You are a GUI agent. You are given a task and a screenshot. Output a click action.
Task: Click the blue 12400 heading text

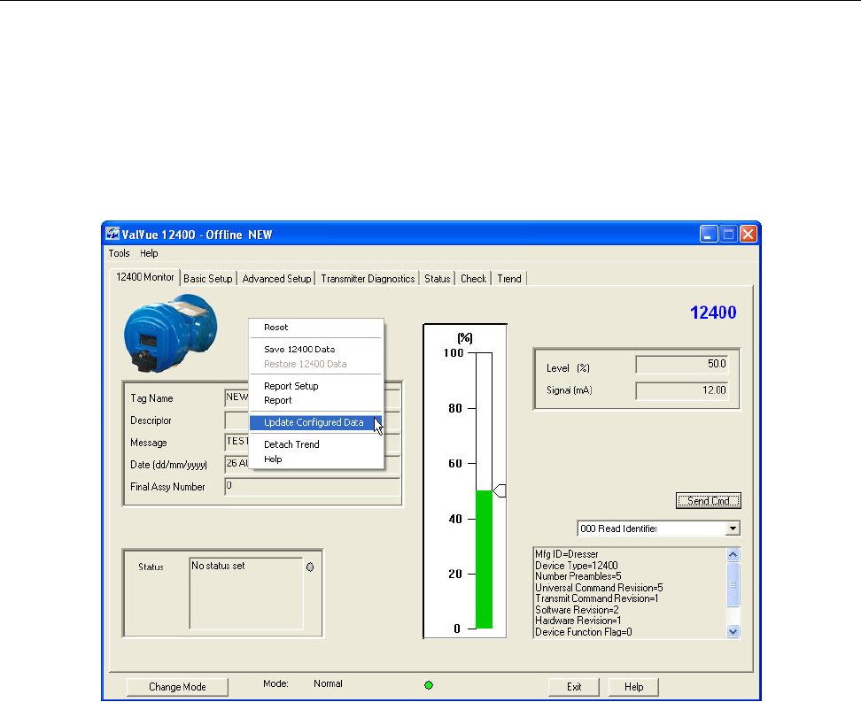pos(713,312)
